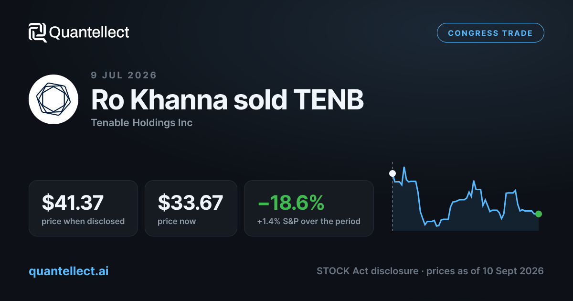Click the dashed vertical disclosure line

(x=393, y=197)
